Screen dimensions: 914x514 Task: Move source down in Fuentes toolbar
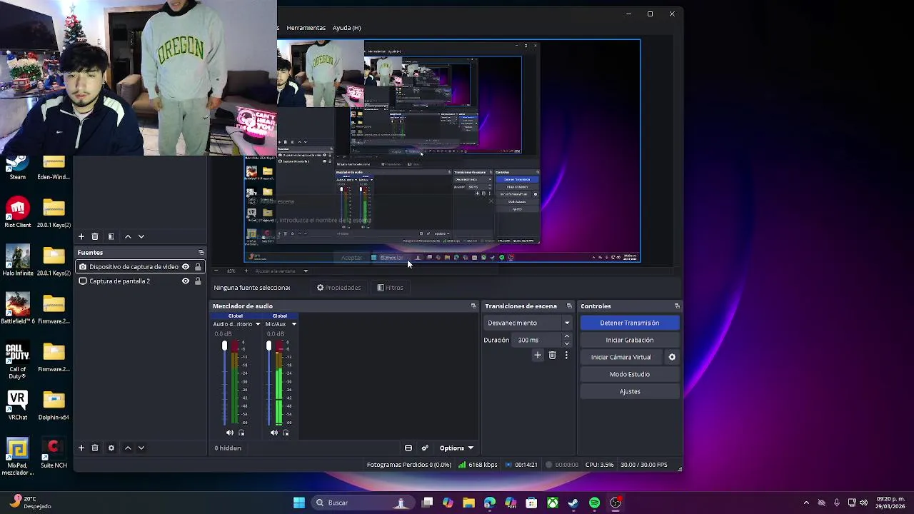(x=141, y=448)
